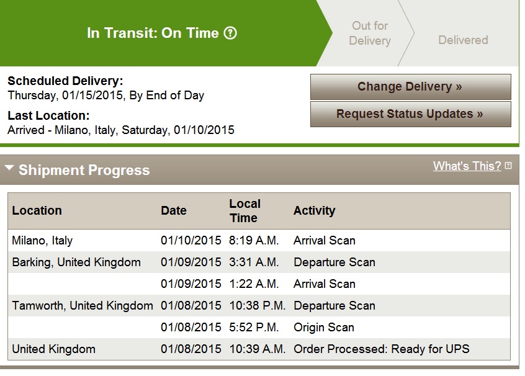Click the Activity column header
525x376 pixels.
click(314, 210)
